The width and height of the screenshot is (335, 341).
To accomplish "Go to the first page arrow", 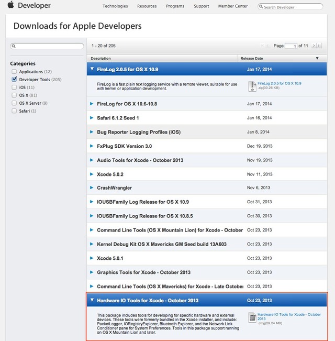I will 262,46.
